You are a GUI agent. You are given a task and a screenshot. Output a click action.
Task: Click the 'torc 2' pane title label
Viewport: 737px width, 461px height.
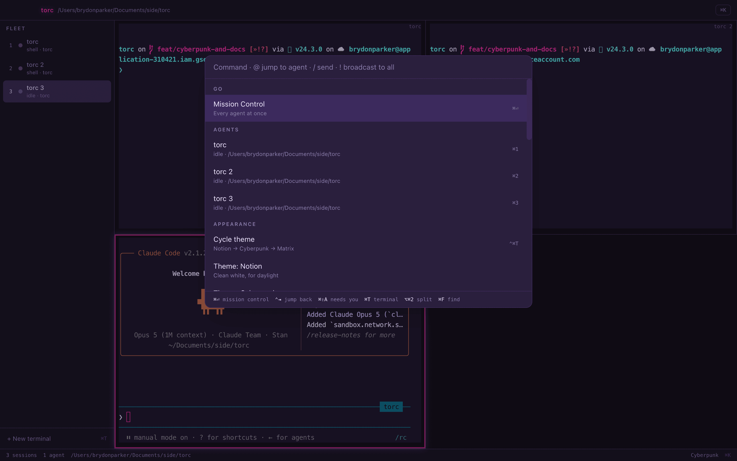(x=723, y=27)
